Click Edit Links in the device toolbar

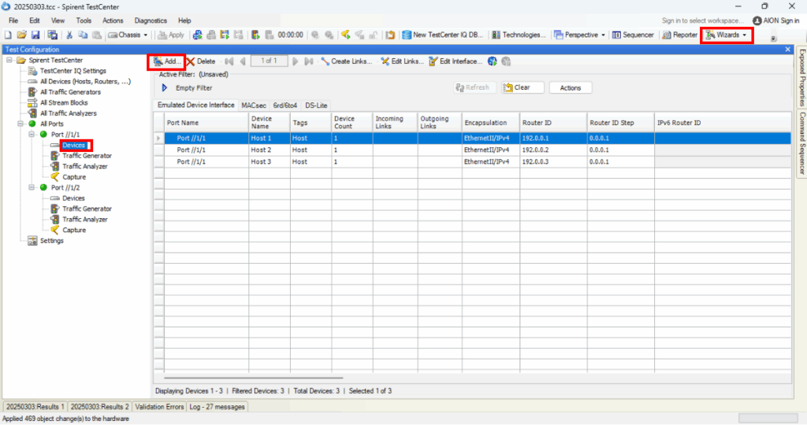[402, 61]
